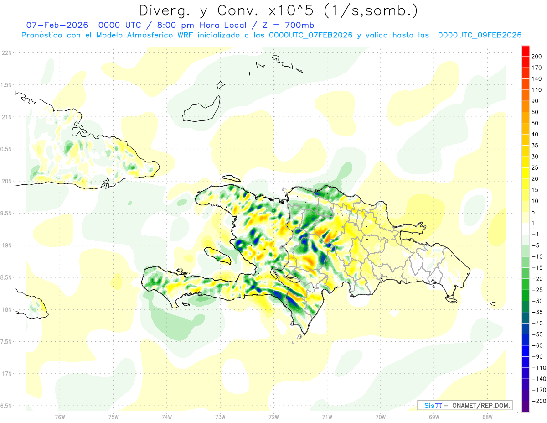Click the '68W' longitude label
547x423 pixels.
point(487,416)
